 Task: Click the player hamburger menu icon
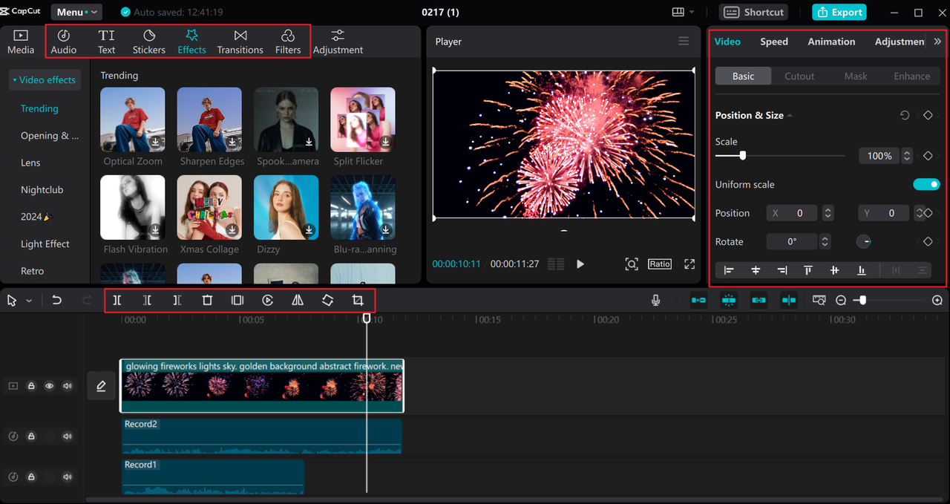(684, 42)
